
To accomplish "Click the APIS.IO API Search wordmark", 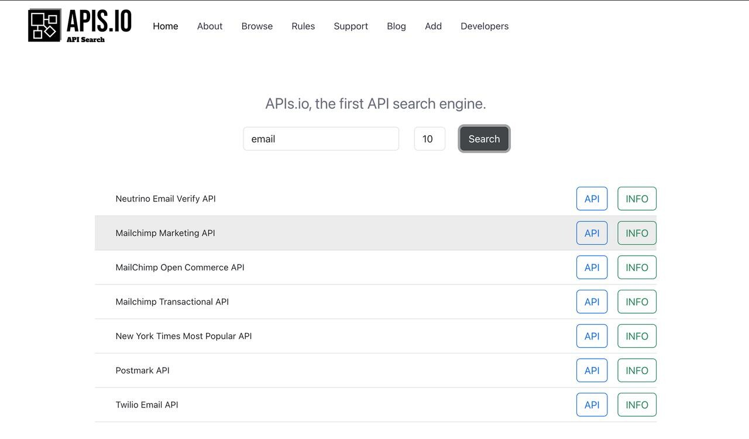I will (x=99, y=26).
